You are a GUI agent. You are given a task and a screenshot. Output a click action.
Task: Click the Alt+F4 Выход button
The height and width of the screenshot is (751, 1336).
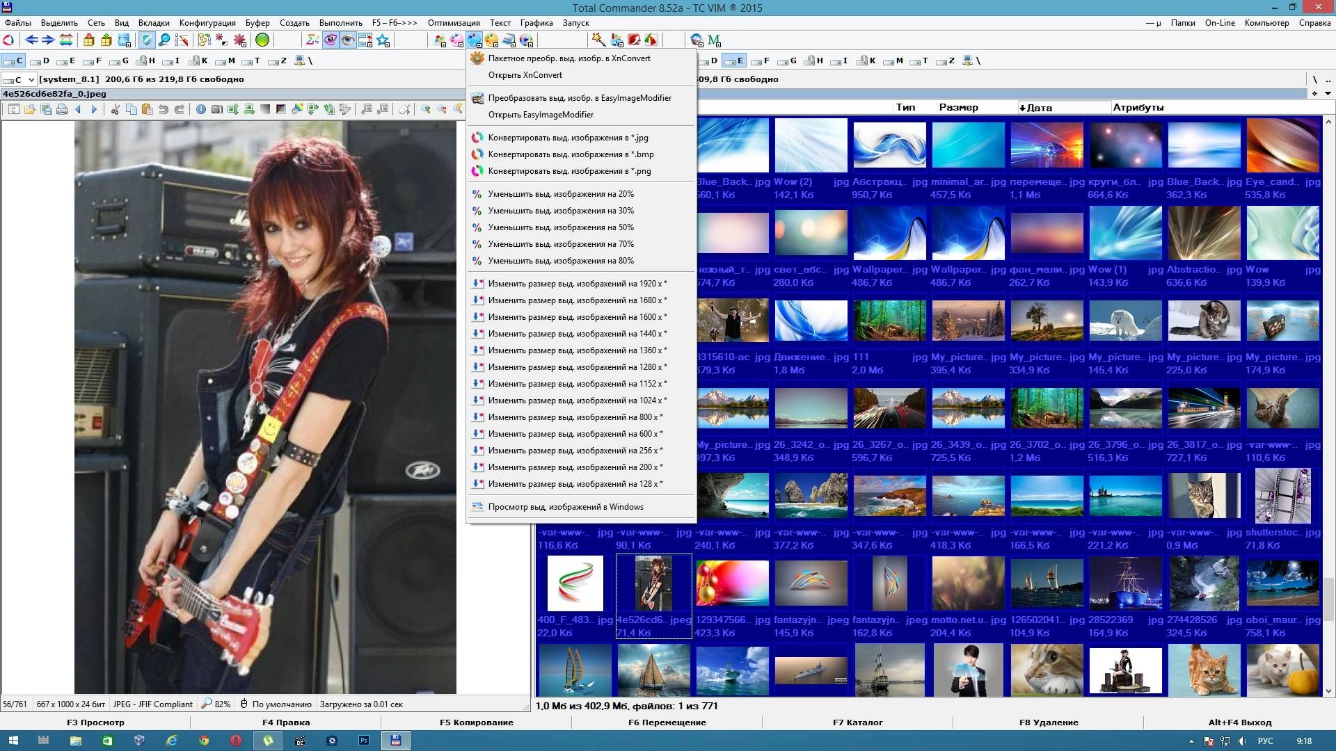(x=1239, y=722)
